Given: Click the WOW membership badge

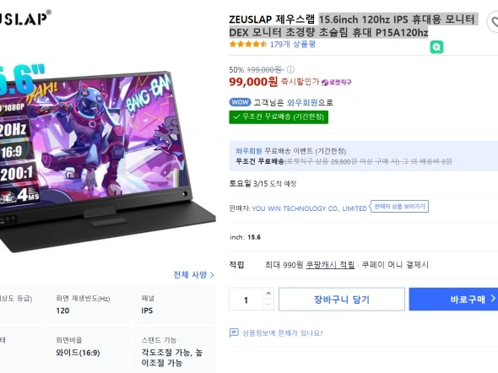Looking at the screenshot, I should (240, 102).
